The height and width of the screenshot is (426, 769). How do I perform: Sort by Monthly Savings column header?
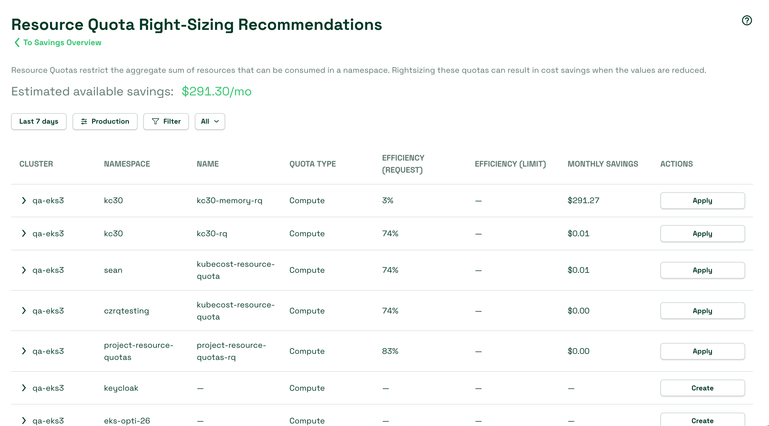click(603, 164)
